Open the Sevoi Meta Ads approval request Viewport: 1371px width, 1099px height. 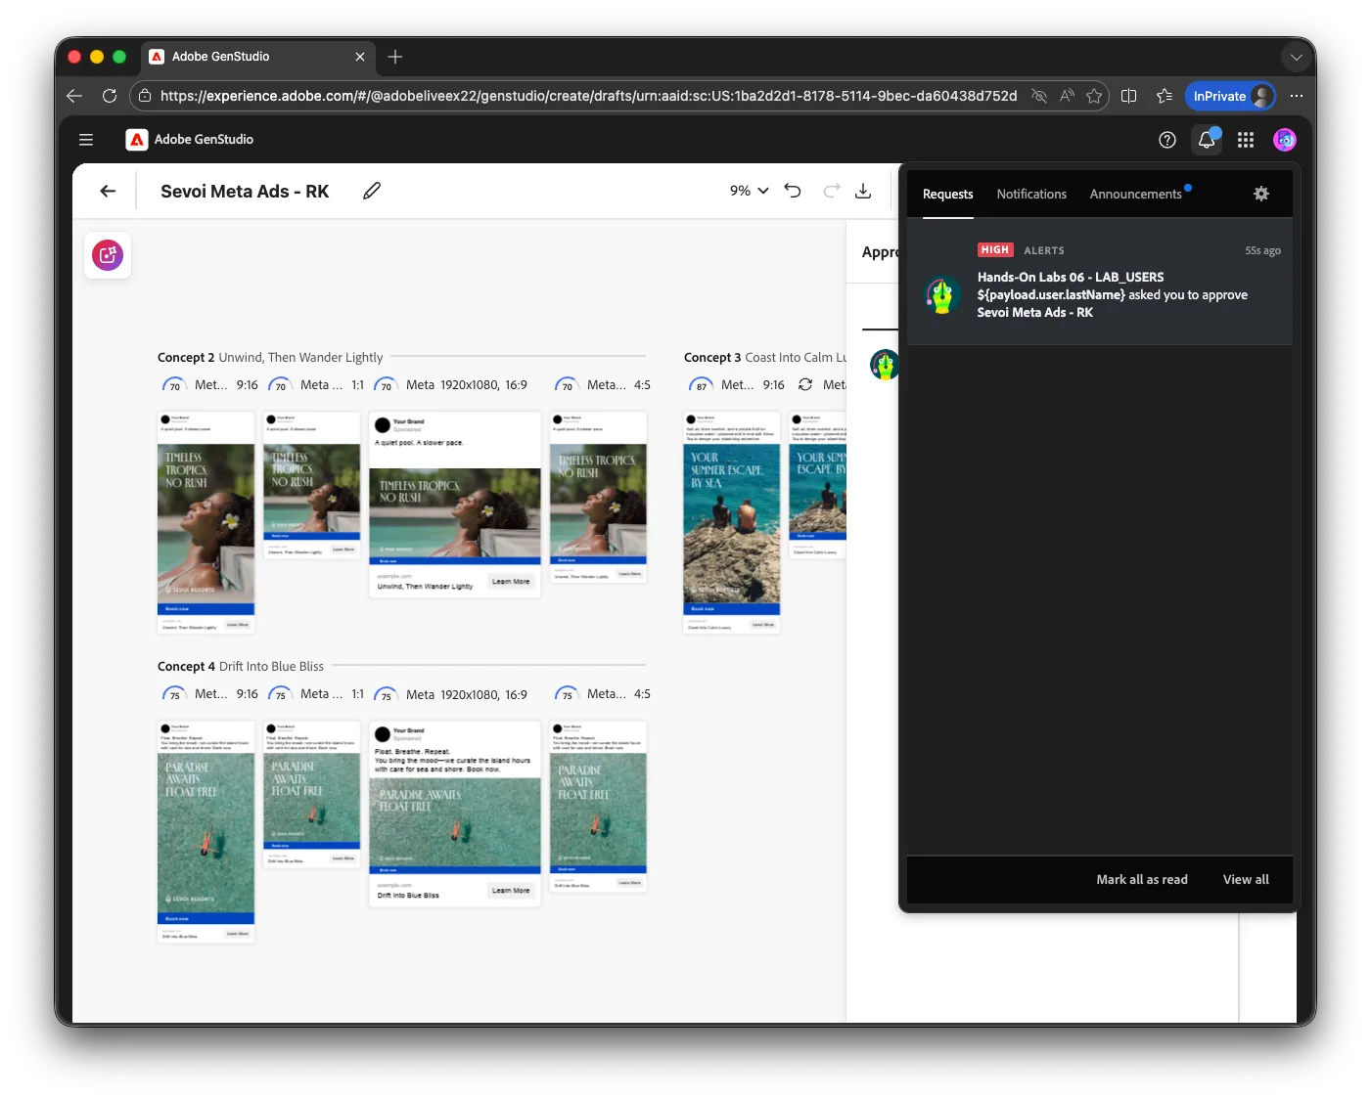pos(1100,283)
